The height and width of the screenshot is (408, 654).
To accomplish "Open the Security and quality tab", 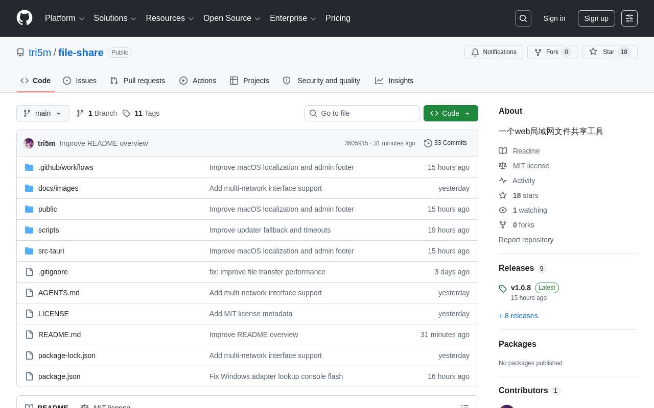I will [x=321, y=81].
